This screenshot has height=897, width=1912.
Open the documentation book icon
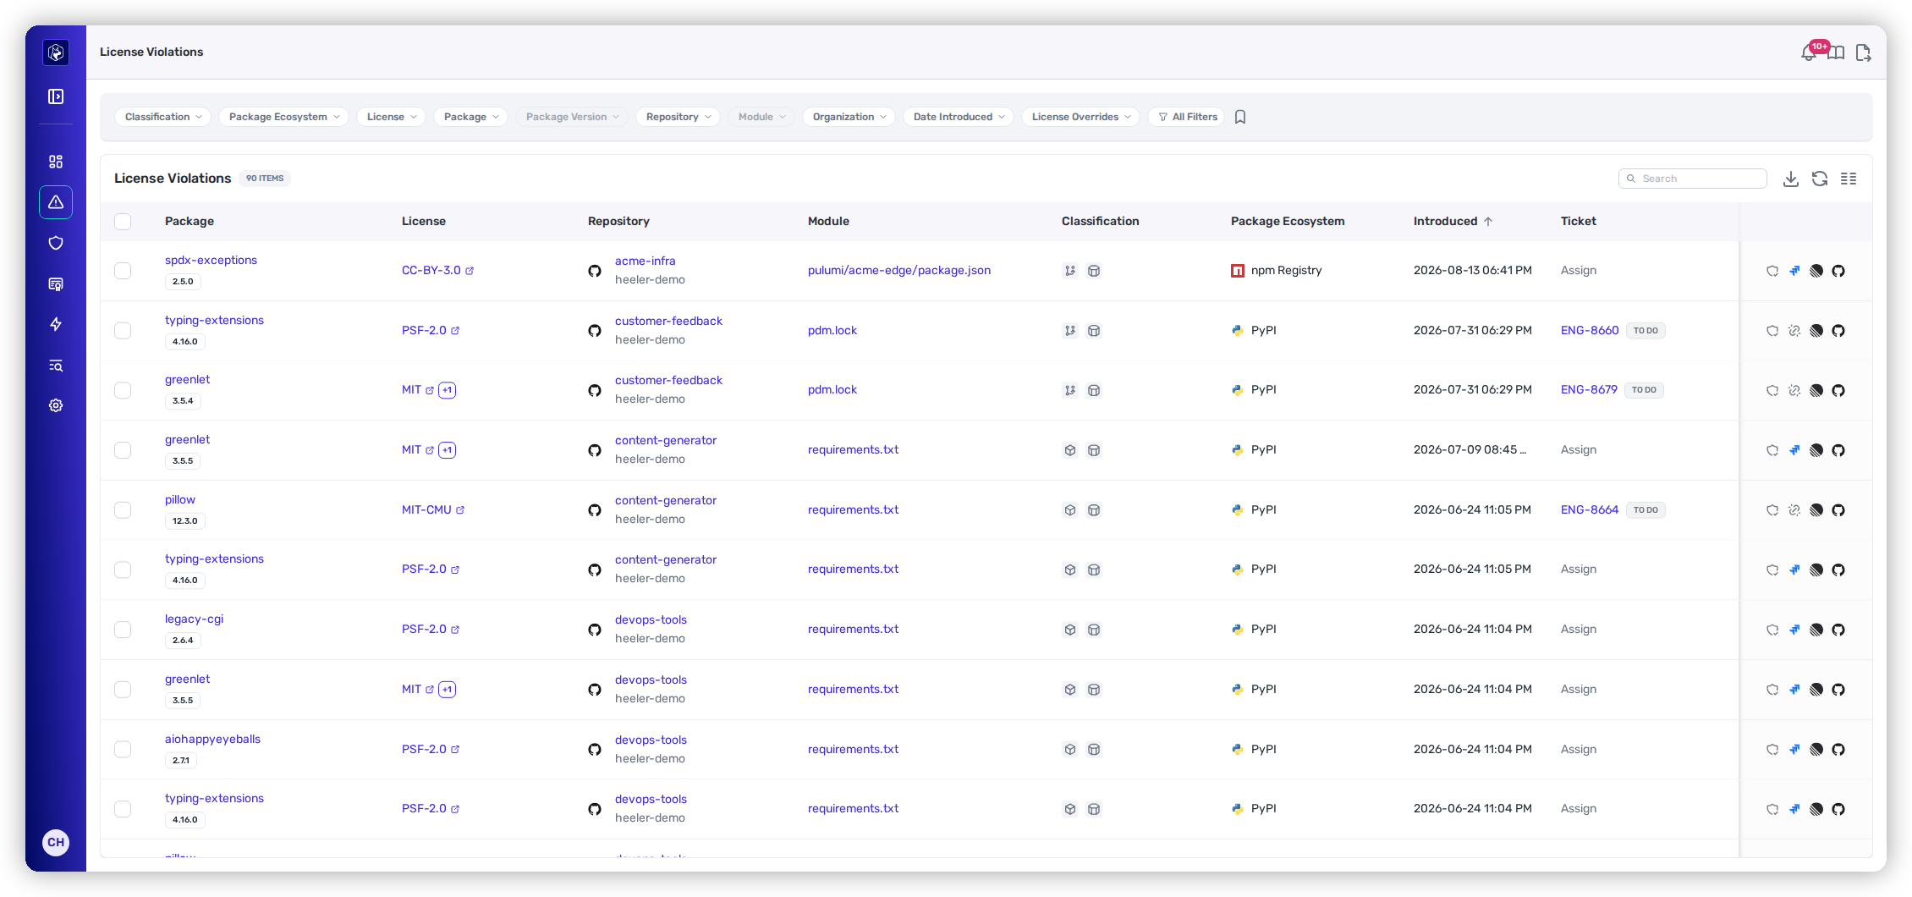coord(1836,52)
